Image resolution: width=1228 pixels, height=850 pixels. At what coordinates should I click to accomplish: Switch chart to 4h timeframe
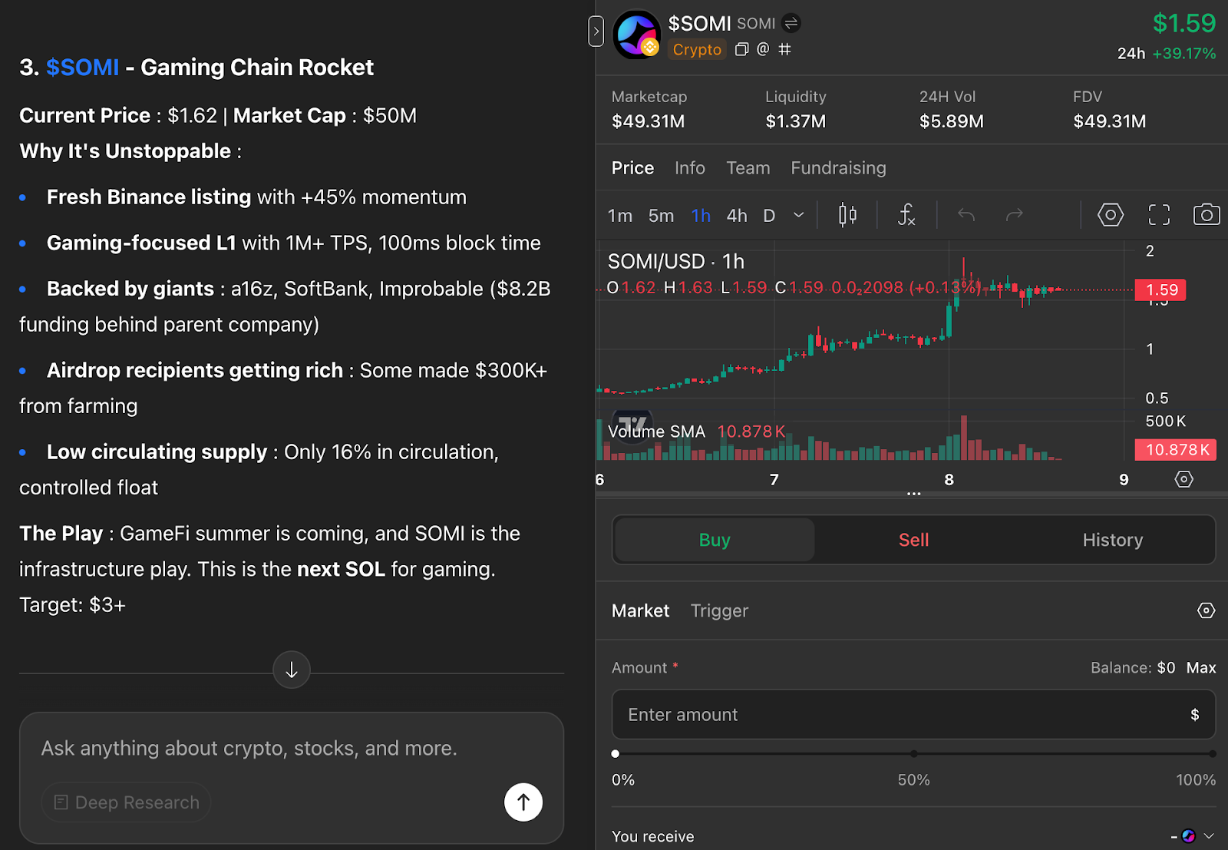737,216
